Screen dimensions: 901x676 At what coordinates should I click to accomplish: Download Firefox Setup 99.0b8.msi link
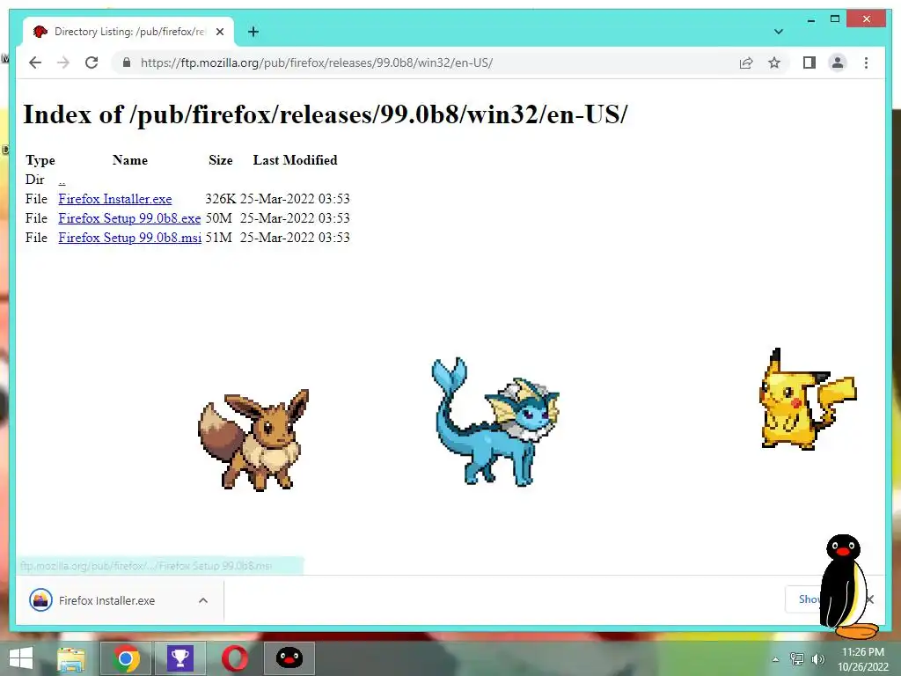(130, 238)
